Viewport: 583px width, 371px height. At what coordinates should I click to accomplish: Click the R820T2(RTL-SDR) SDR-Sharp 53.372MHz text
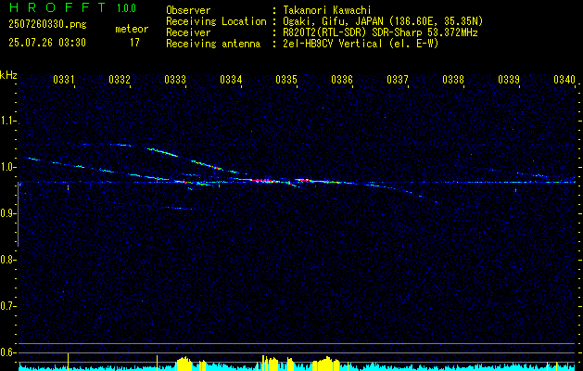[378, 32]
